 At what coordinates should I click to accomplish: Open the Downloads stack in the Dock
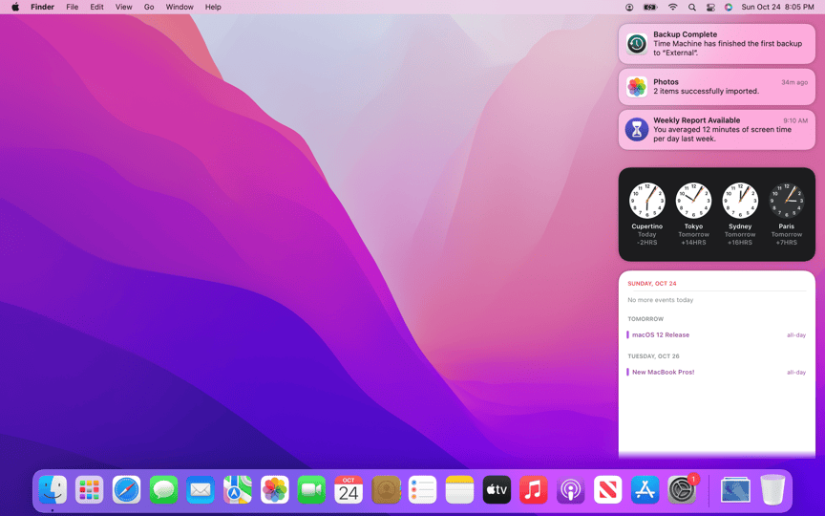pyautogui.click(x=735, y=489)
